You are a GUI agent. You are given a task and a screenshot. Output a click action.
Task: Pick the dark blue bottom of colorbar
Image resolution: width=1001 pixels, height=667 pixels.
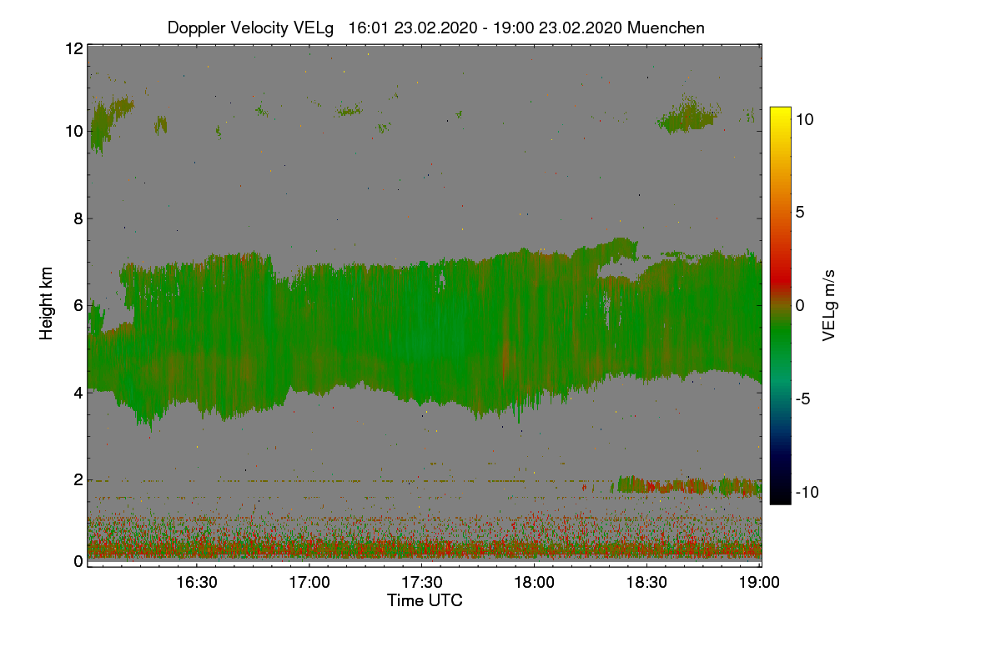(x=780, y=492)
